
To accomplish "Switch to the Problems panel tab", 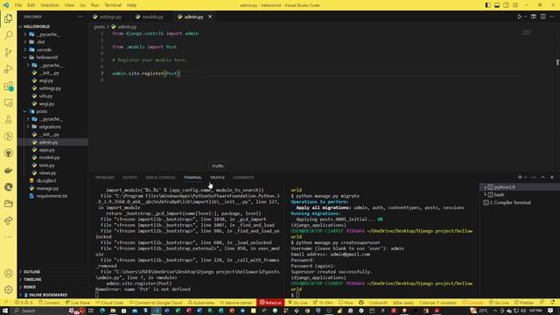I will pyautogui.click(x=105, y=178).
